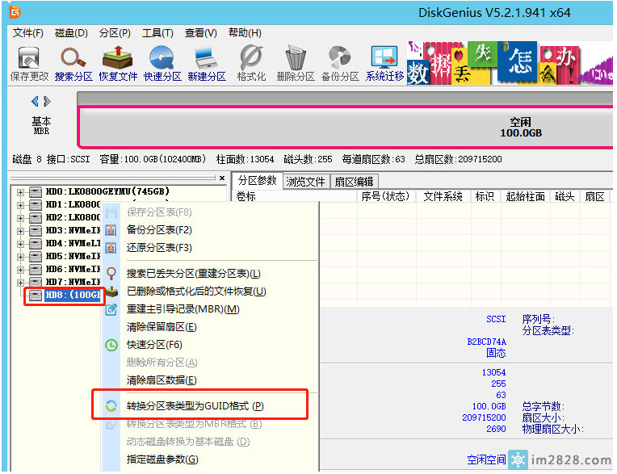
Task: Click the Search Partition (搜索分区) magnifier icon
Action: (x=74, y=63)
